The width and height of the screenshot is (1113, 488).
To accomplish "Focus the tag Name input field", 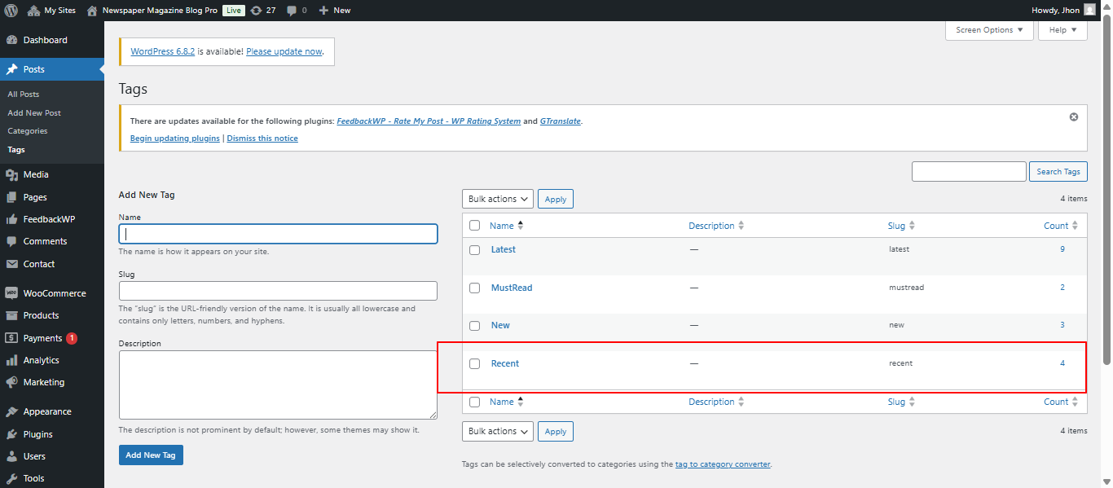I will [278, 234].
